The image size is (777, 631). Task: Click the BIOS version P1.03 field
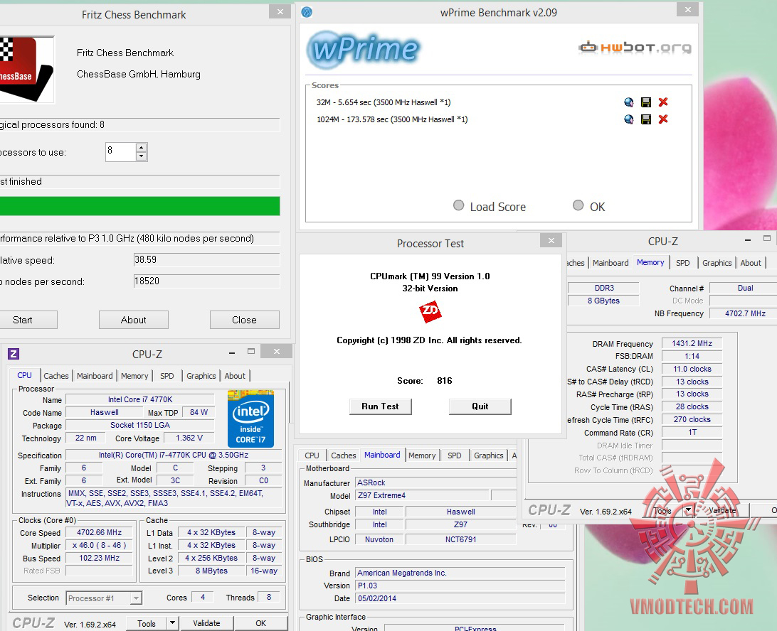click(x=460, y=586)
